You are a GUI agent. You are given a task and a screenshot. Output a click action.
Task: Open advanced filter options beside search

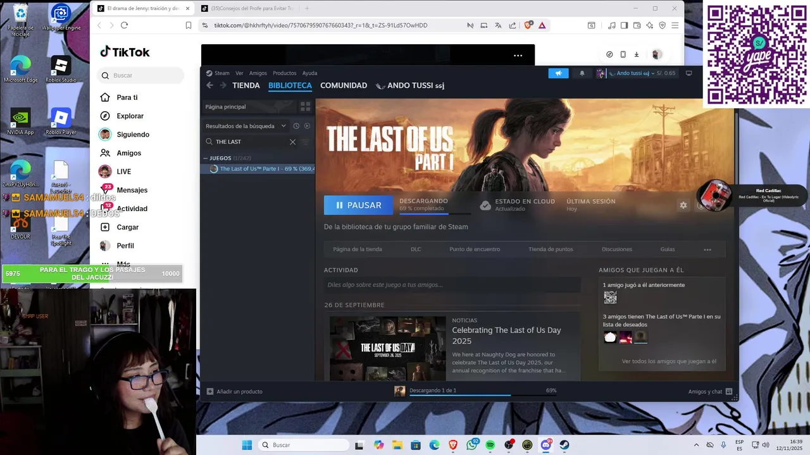tap(306, 142)
